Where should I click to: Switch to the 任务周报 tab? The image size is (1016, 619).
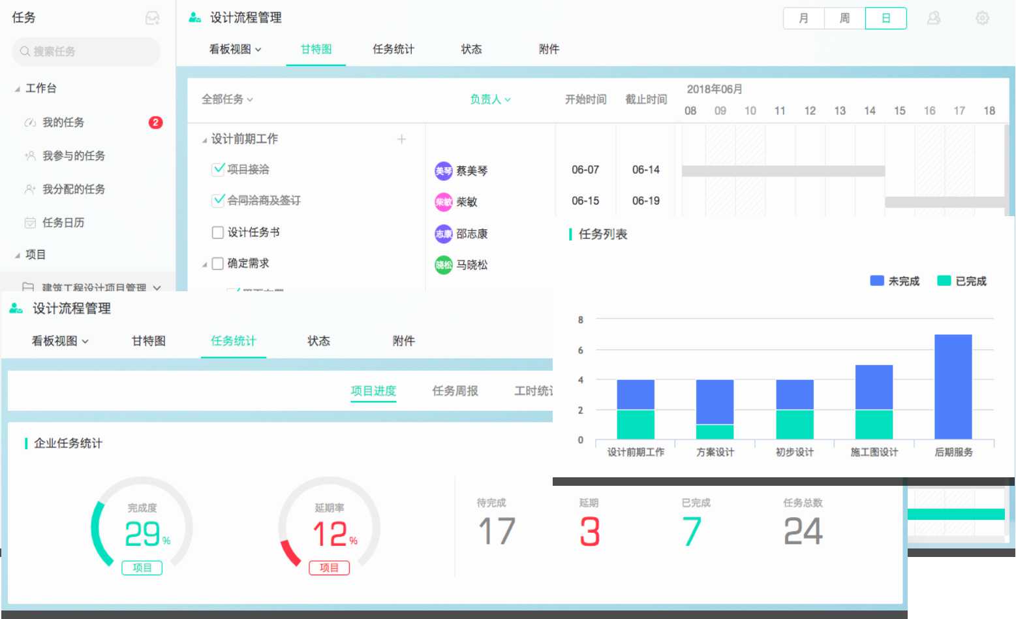pos(455,391)
